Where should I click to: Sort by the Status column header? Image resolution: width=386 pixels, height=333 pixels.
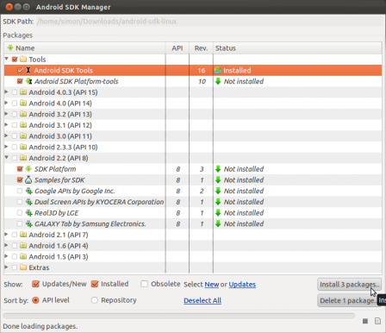pos(297,48)
